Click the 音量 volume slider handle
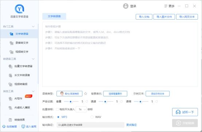Viewport: 202px width, 132px height. 70,101
